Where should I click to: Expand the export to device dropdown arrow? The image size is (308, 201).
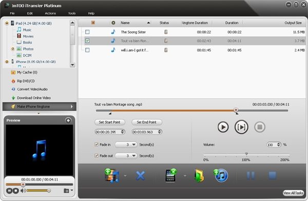185,175
